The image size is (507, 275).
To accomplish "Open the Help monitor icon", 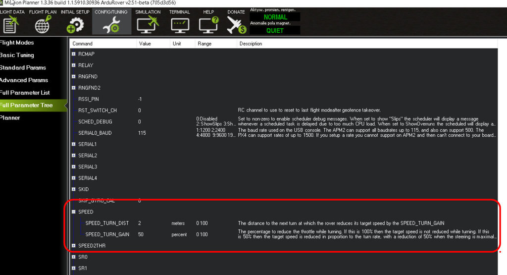I will click(x=208, y=24).
